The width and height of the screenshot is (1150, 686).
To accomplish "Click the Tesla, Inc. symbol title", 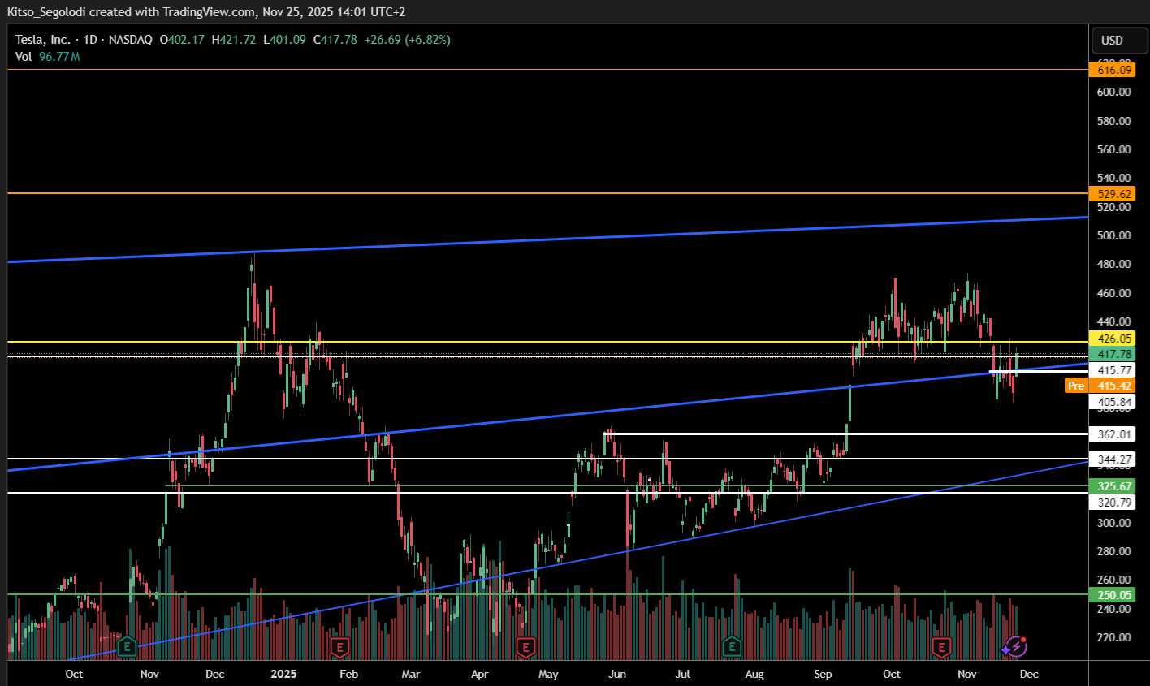I will pyautogui.click(x=42, y=40).
